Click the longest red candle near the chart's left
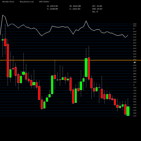This screenshot has width=141, height=141. point(8,61)
